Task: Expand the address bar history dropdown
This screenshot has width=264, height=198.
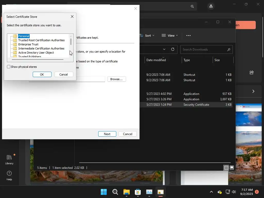Action: [x=164, y=49]
